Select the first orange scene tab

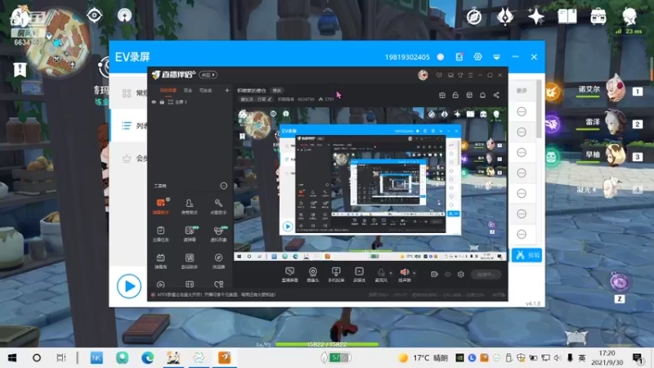coord(168,90)
